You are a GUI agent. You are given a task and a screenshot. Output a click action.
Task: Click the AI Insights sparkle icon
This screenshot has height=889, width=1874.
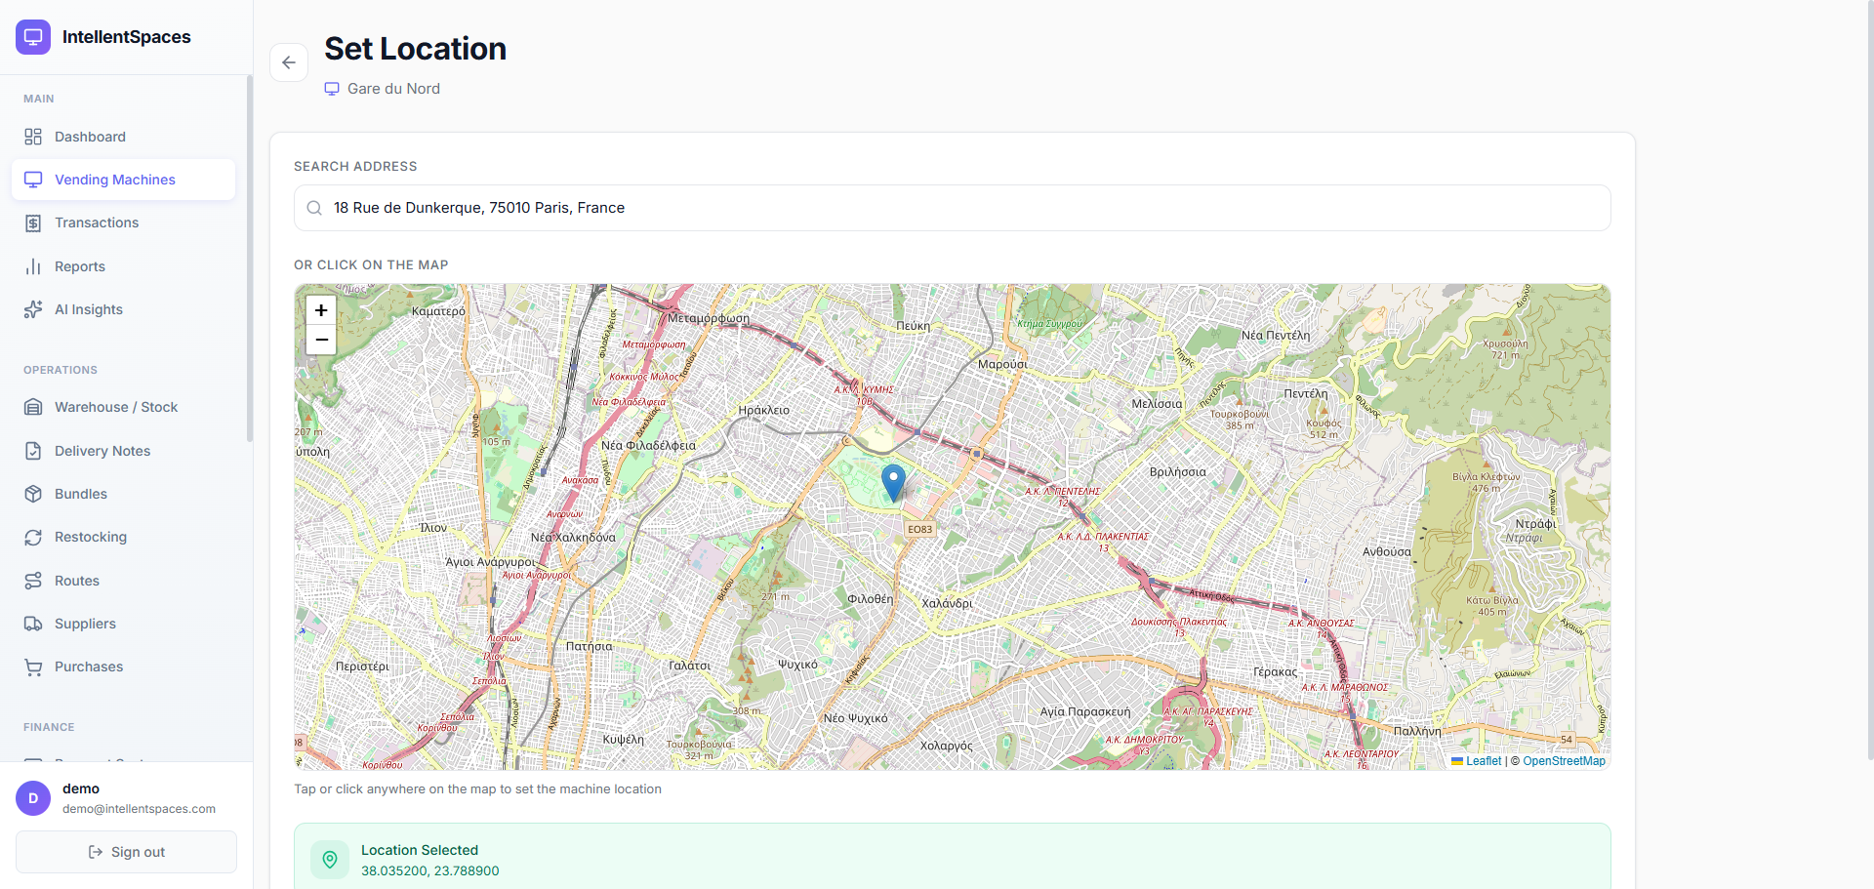[33, 309]
